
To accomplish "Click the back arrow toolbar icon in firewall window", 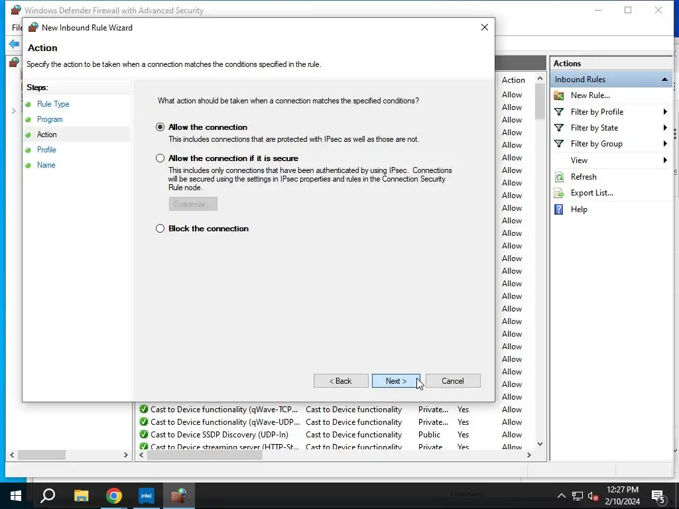I will (x=14, y=44).
